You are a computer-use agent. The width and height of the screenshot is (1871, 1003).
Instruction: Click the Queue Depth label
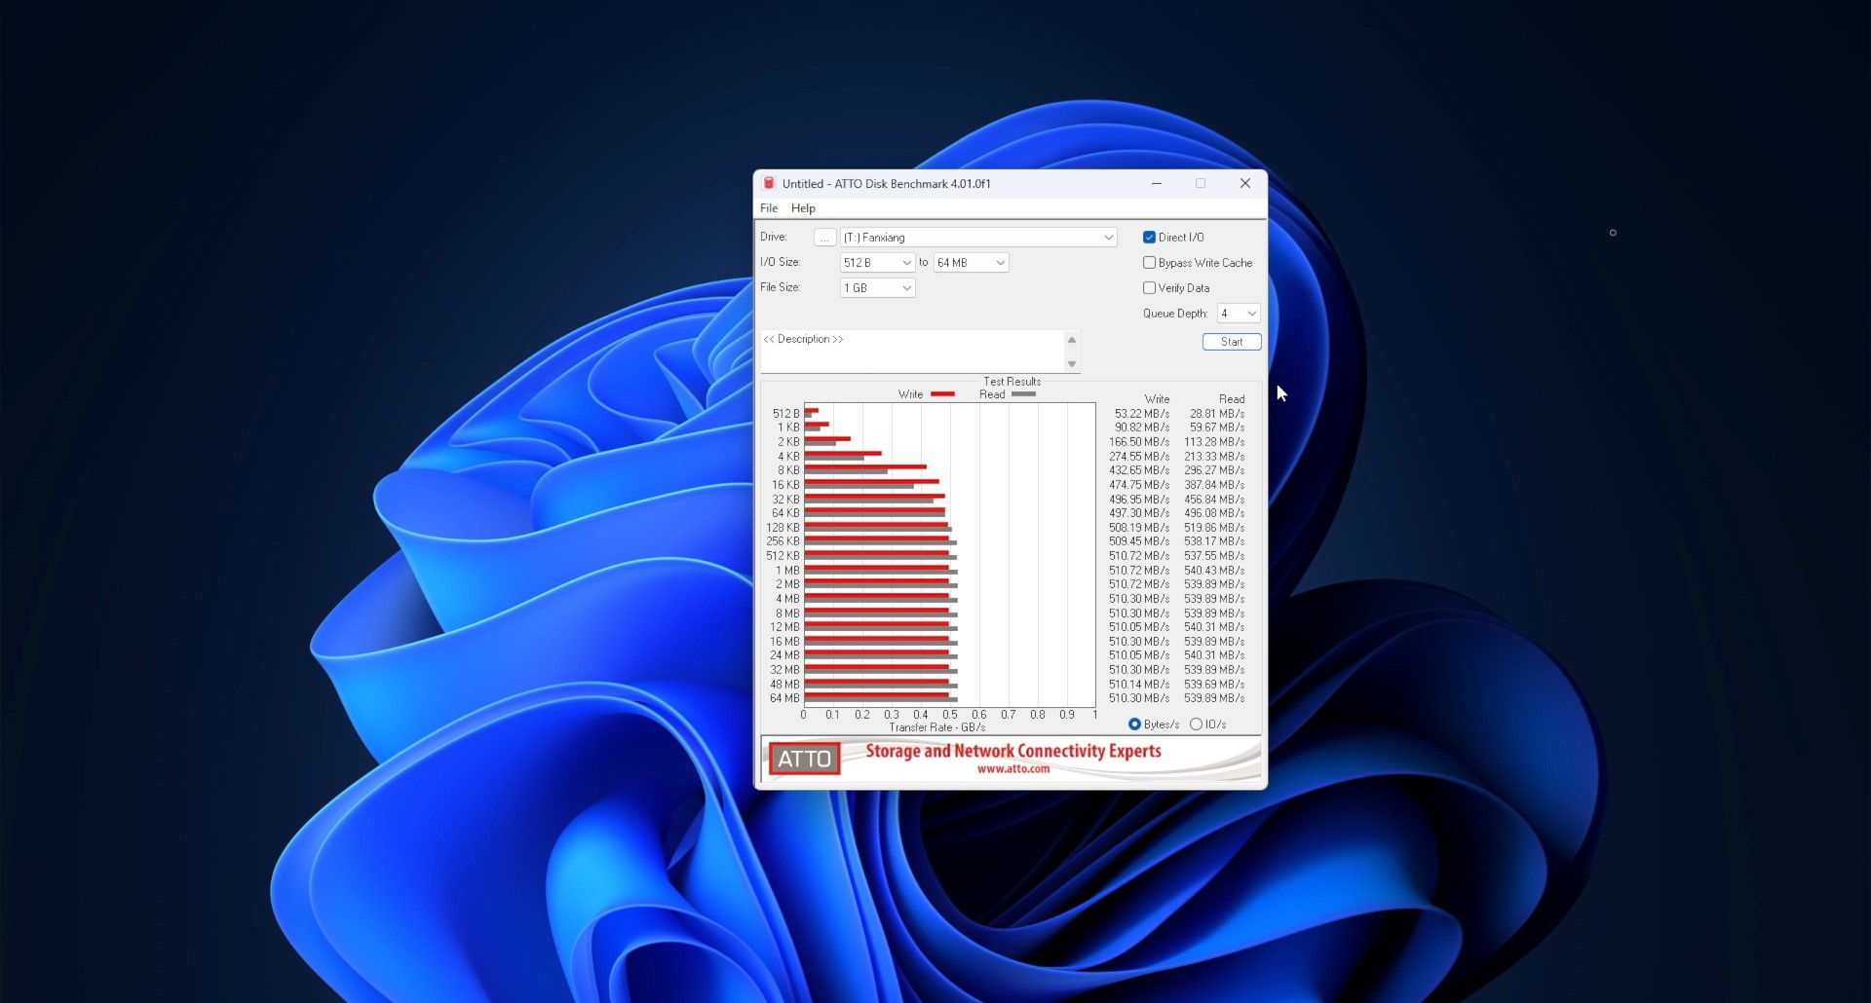pyautogui.click(x=1175, y=314)
